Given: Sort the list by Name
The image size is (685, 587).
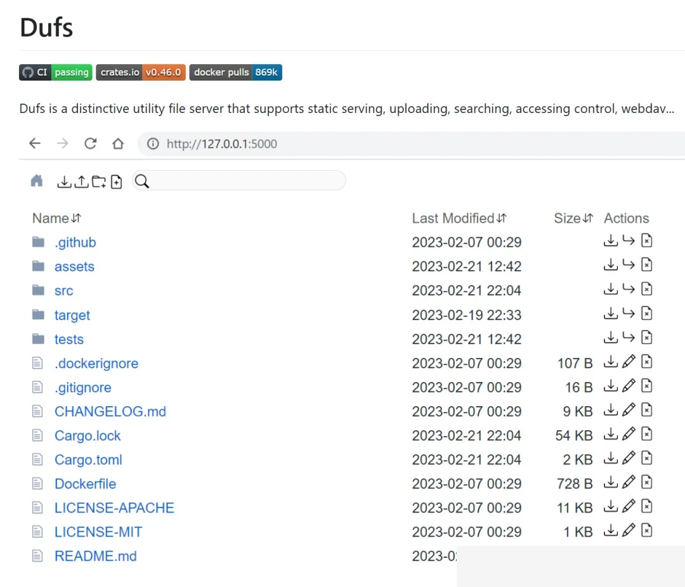Looking at the screenshot, I should [x=57, y=218].
